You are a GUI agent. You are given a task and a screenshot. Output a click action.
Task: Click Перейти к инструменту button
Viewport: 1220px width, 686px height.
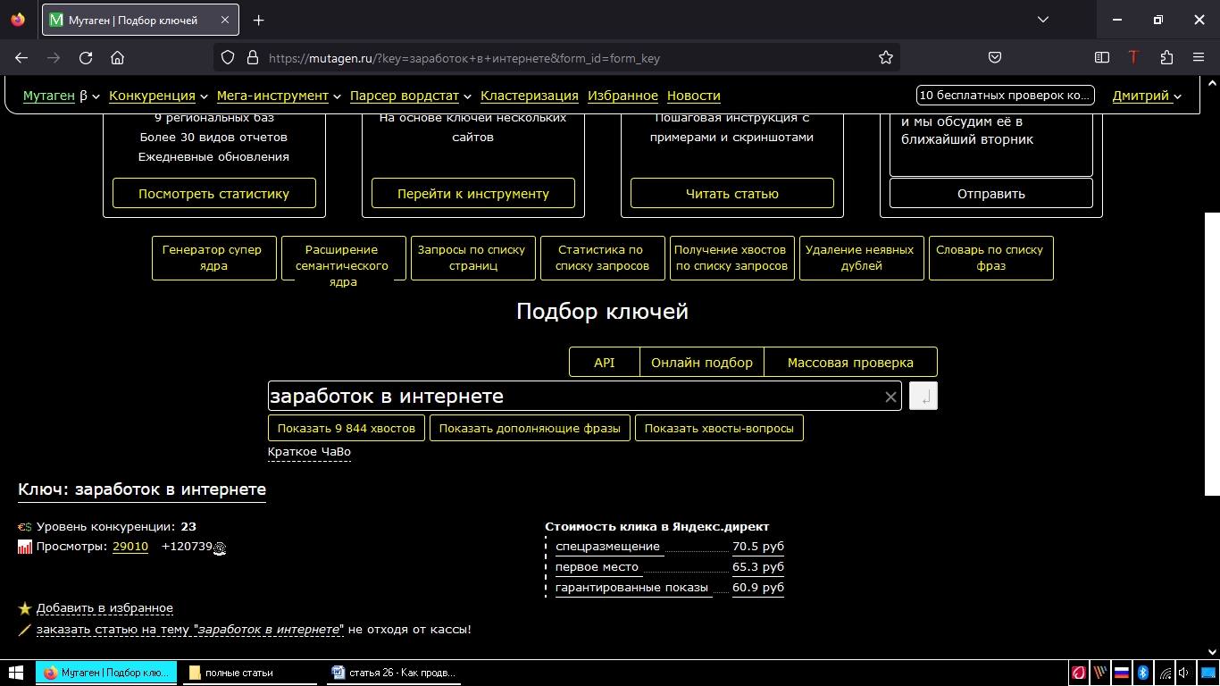(x=473, y=193)
